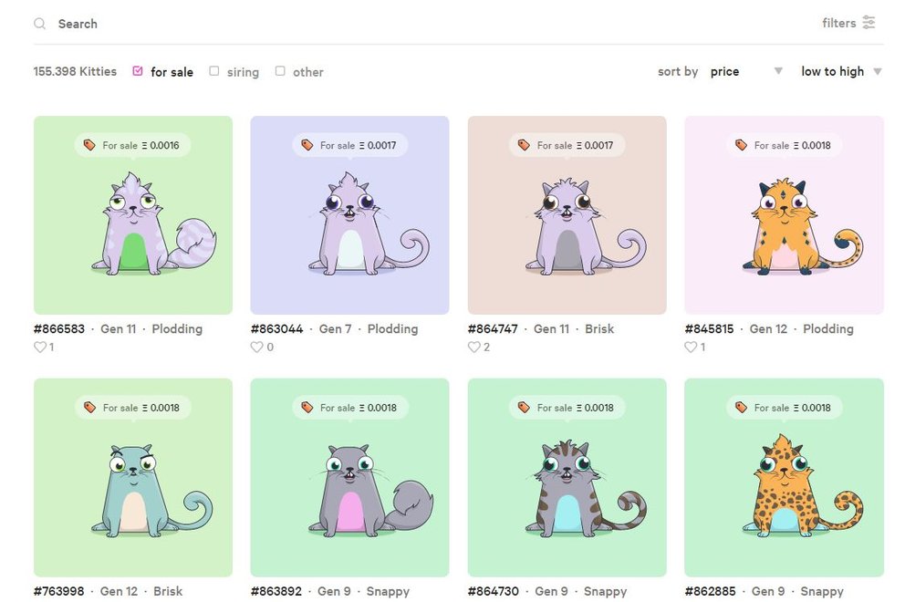Click the filters text button
This screenshot has width=905, height=602.
click(x=838, y=23)
